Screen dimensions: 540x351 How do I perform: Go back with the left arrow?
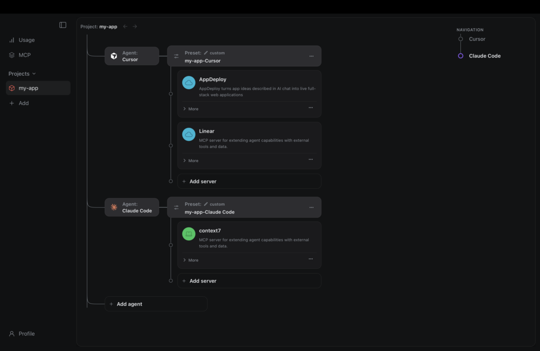[125, 27]
